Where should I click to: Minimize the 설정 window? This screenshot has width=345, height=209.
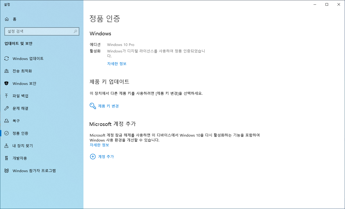tap(315, 4)
